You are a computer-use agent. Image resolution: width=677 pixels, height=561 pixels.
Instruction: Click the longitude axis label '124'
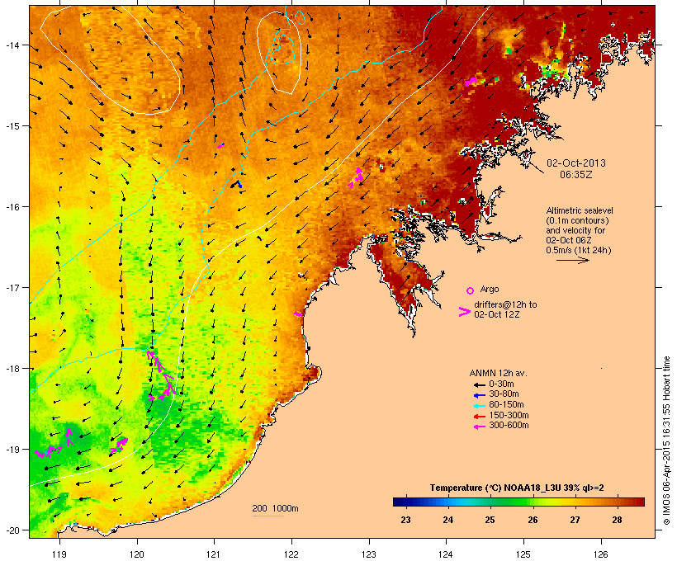point(446,554)
